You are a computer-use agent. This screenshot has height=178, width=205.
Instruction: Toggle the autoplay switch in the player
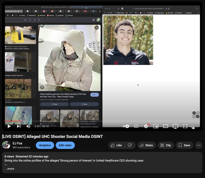[x=126, y=126]
